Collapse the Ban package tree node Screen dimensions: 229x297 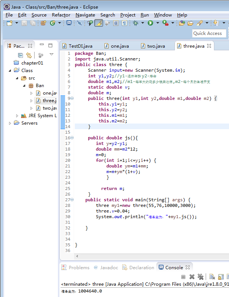[24, 86]
